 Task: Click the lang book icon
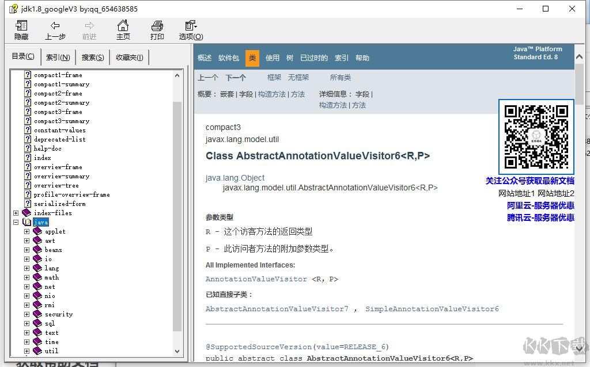[37, 268]
